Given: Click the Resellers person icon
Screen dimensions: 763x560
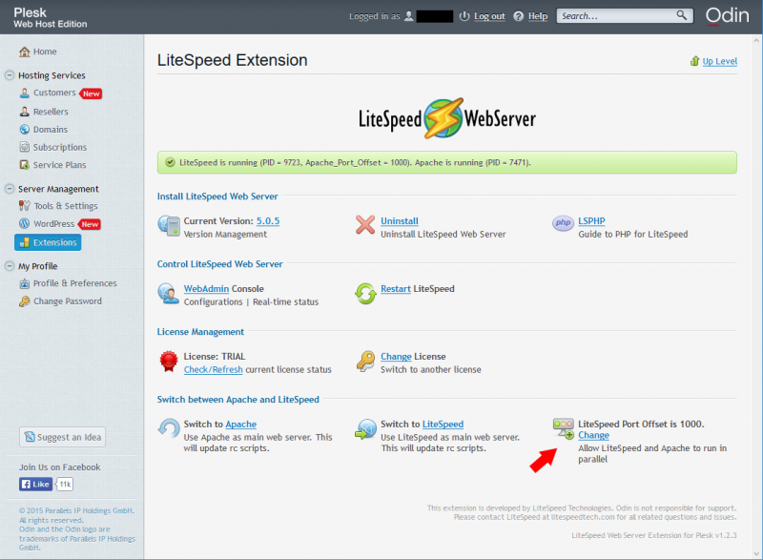Looking at the screenshot, I should pos(25,112).
